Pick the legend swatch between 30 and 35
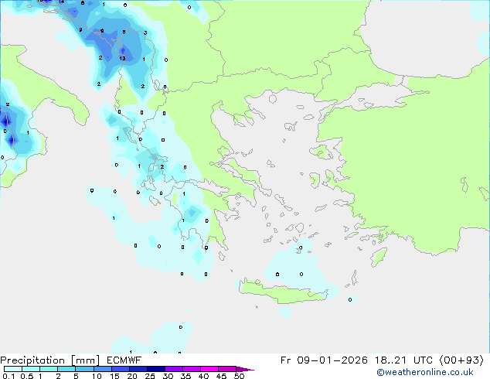Image resolution: width=490 pixels, height=379 pixels. tap(174, 369)
